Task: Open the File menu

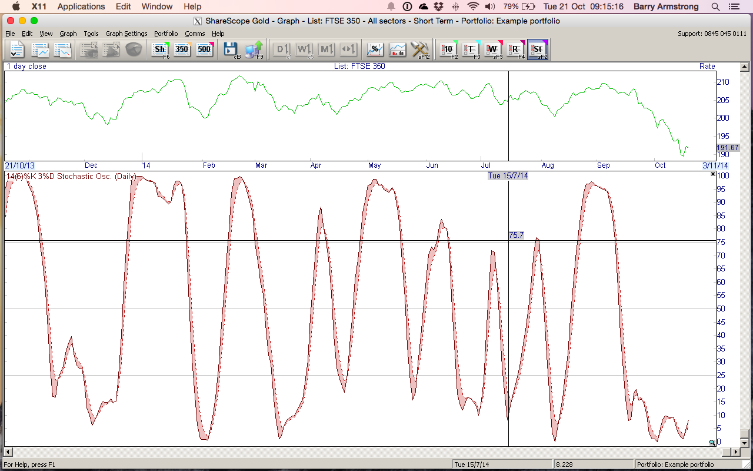Action: pos(10,34)
